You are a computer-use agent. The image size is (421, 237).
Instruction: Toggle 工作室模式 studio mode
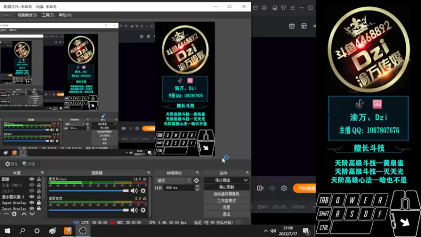coord(226,201)
